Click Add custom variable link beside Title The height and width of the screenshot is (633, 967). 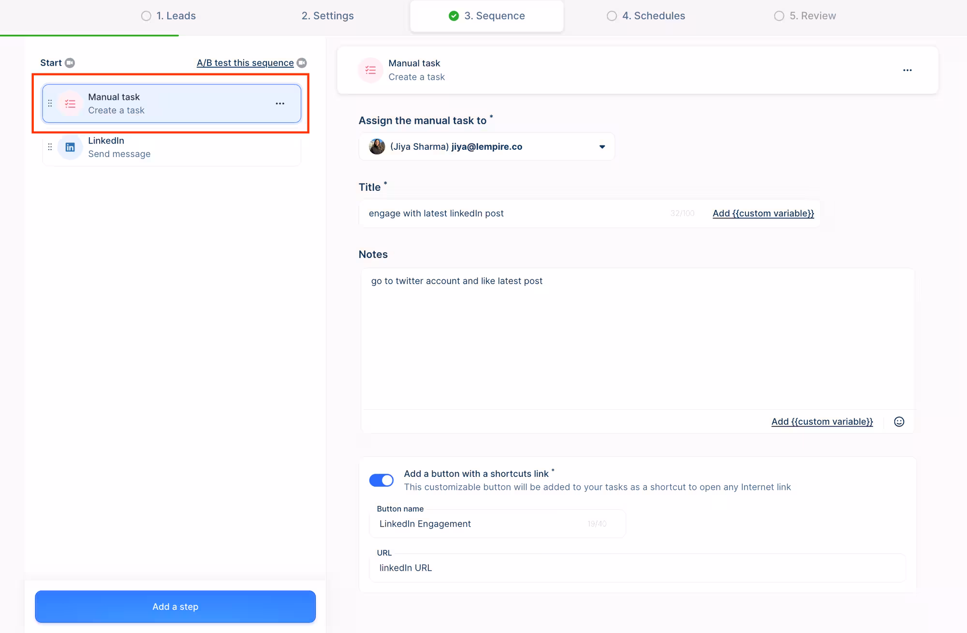click(763, 214)
